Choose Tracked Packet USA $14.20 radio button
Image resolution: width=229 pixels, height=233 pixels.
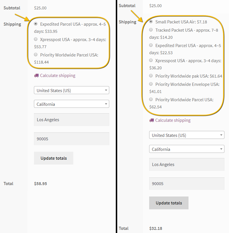point(151,30)
